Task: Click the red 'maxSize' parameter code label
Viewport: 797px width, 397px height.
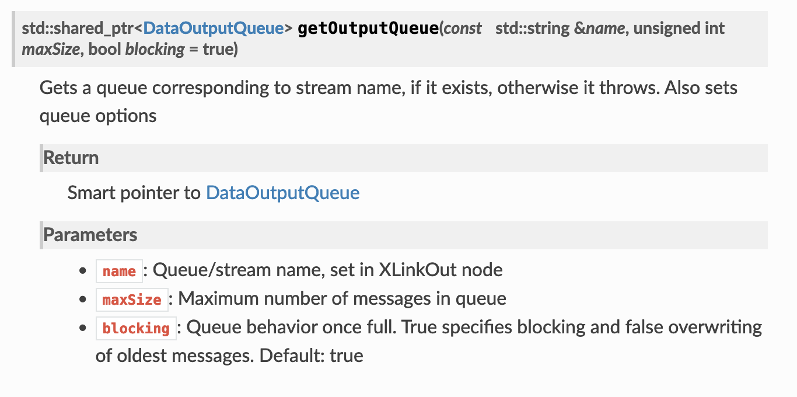Action: pyautogui.click(x=131, y=300)
